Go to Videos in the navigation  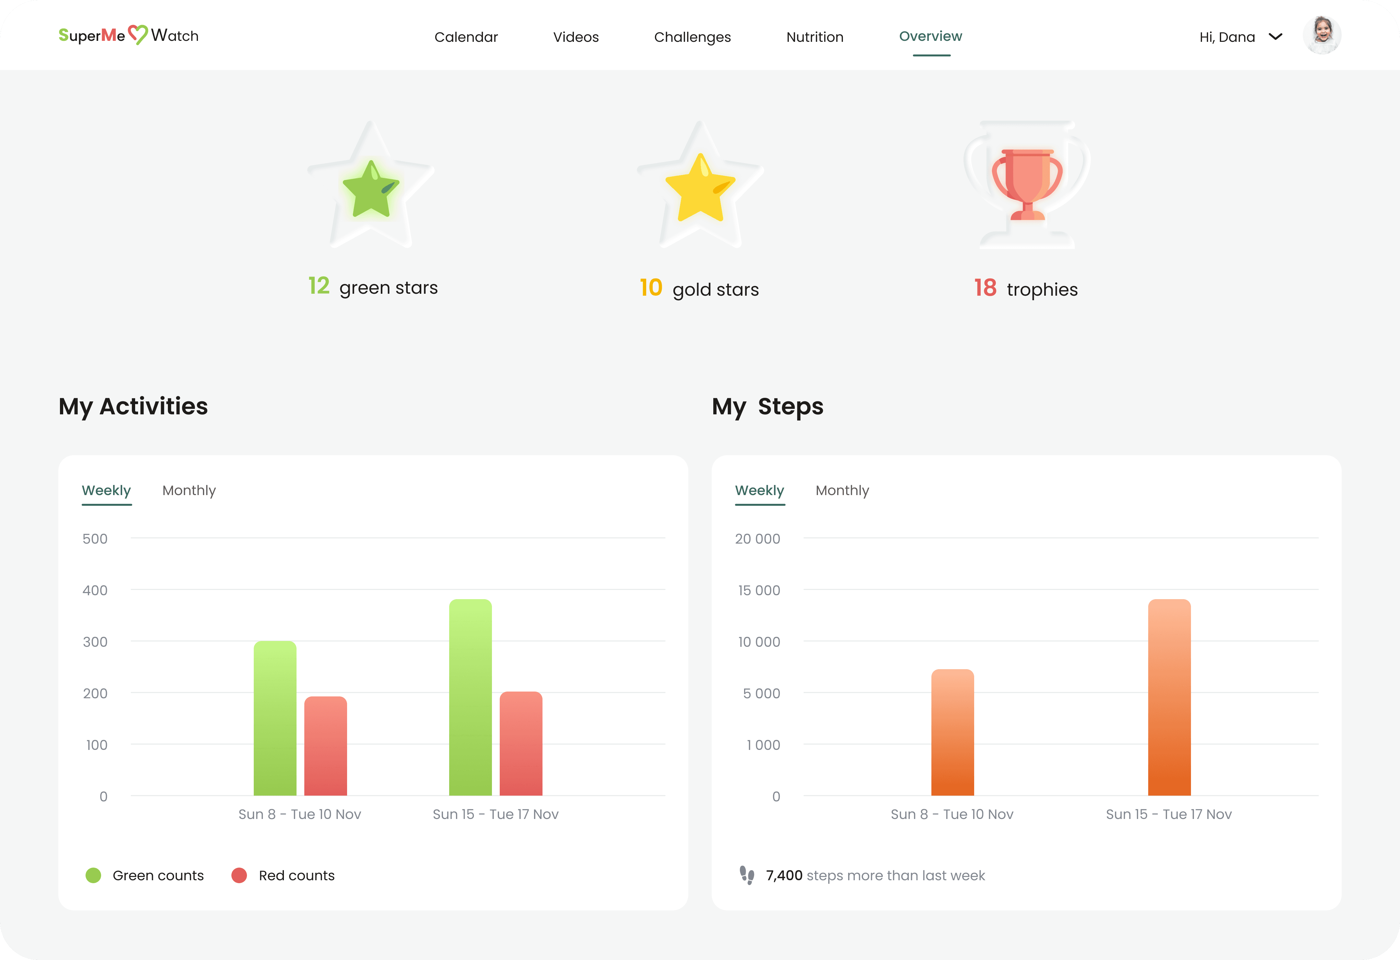pos(575,37)
